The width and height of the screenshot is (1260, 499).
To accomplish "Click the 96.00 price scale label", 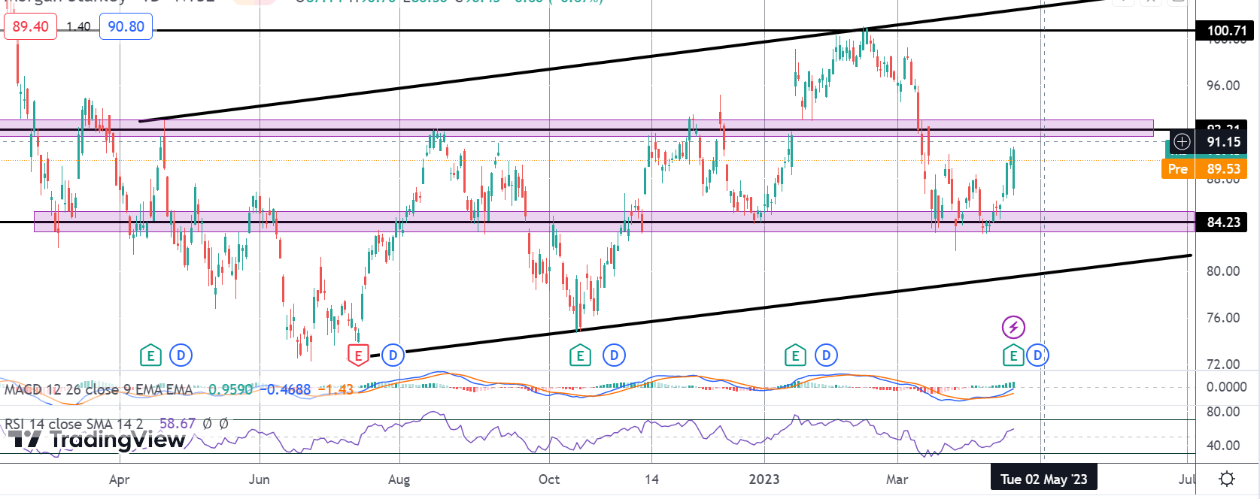I will tap(1223, 86).
